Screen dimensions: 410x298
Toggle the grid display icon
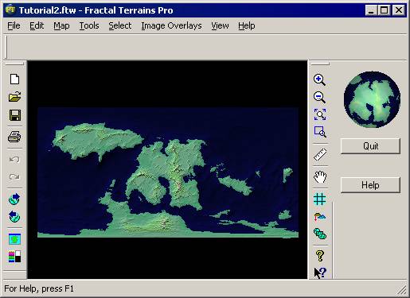pyautogui.click(x=320, y=199)
